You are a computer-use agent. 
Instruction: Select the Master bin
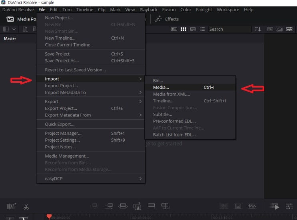tap(10, 38)
